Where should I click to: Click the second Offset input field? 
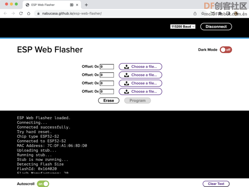(107, 75)
